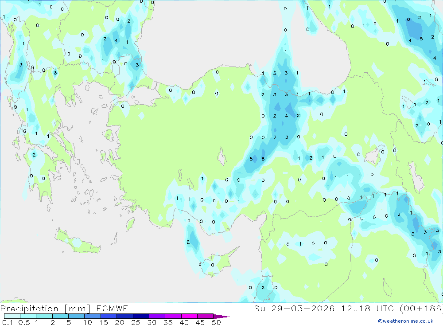This screenshot has height=325, width=443.
Task: Pick the legend swatch between 20 and 25
Action: tap(125, 316)
